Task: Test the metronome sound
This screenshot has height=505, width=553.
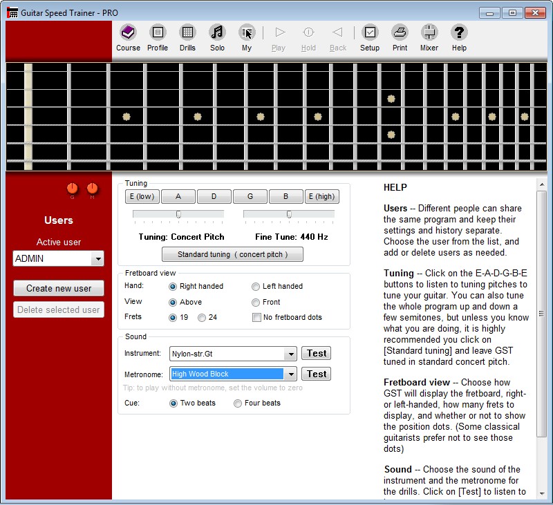Action: point(317,374)
